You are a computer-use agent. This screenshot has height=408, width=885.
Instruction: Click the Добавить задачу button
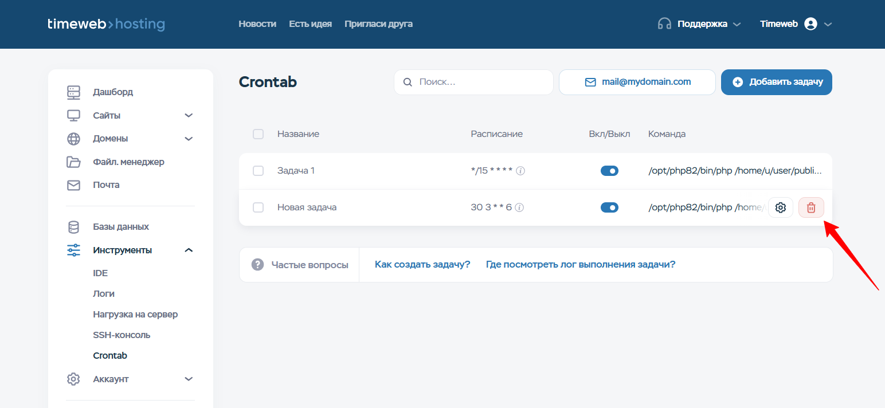pyautogui.click(x=776, y=82)
